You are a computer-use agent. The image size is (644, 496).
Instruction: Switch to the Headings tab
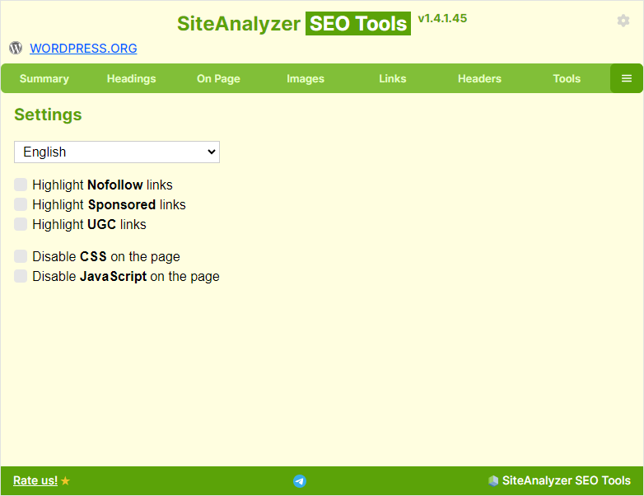coord(132,78)
